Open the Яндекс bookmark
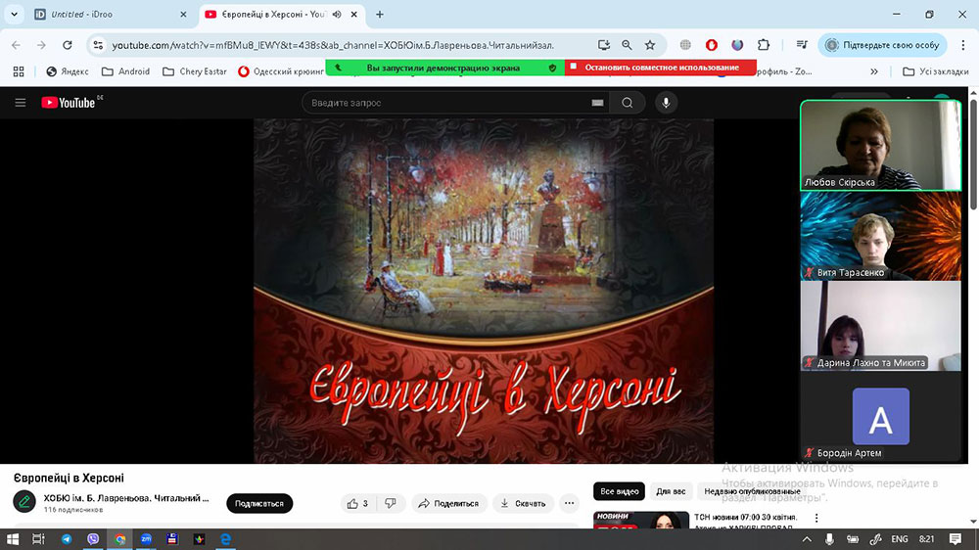Viewport: 979px width, 550px height. tap(68, 71)
